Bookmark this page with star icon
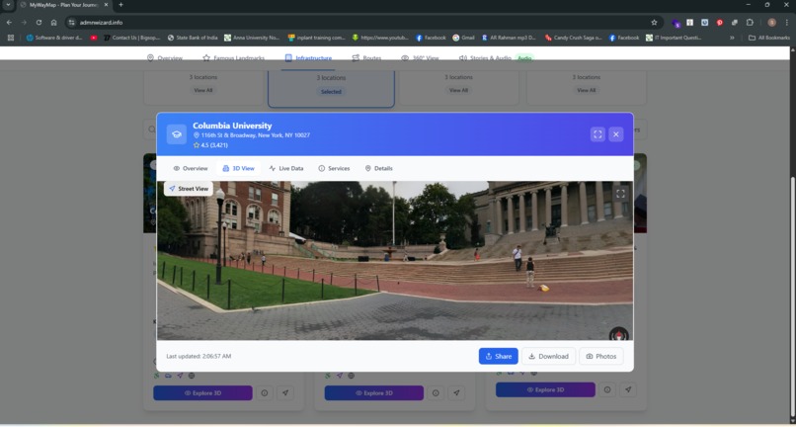This screenshot has height=427, width=796. (654, 23)
